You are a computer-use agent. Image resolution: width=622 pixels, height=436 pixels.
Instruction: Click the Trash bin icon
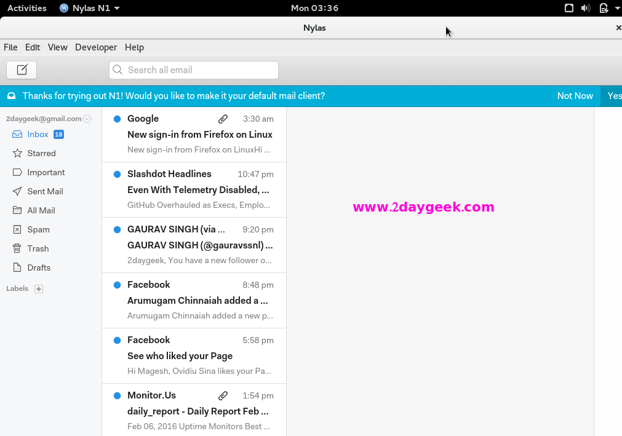[x=17, y=248]
